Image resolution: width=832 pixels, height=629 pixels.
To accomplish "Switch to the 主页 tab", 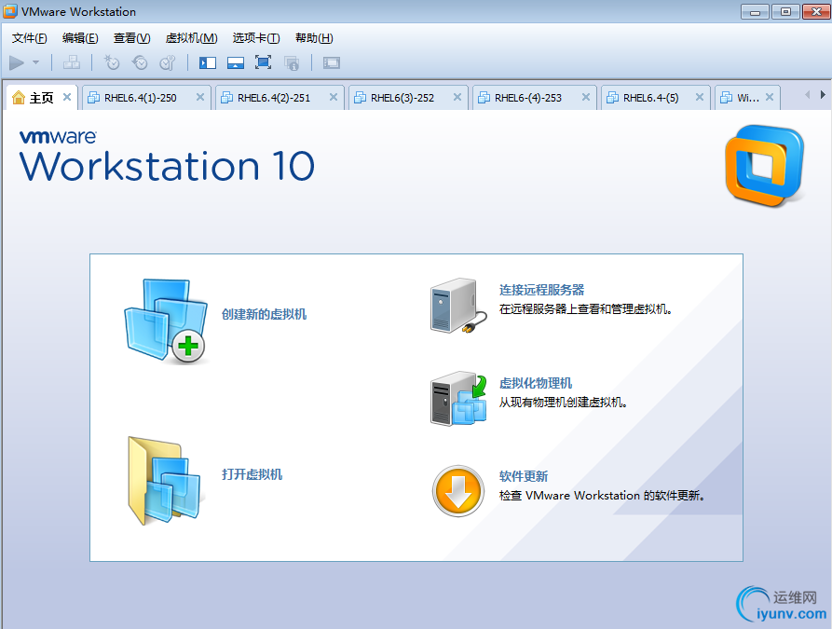I will tap(41, 98).
